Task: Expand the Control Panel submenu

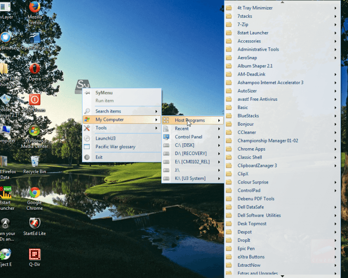Action: click(x=188, y=137)
